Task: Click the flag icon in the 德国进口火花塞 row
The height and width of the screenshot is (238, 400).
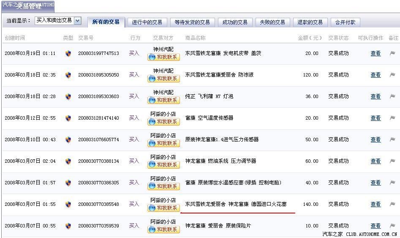Action: [392, 204]
